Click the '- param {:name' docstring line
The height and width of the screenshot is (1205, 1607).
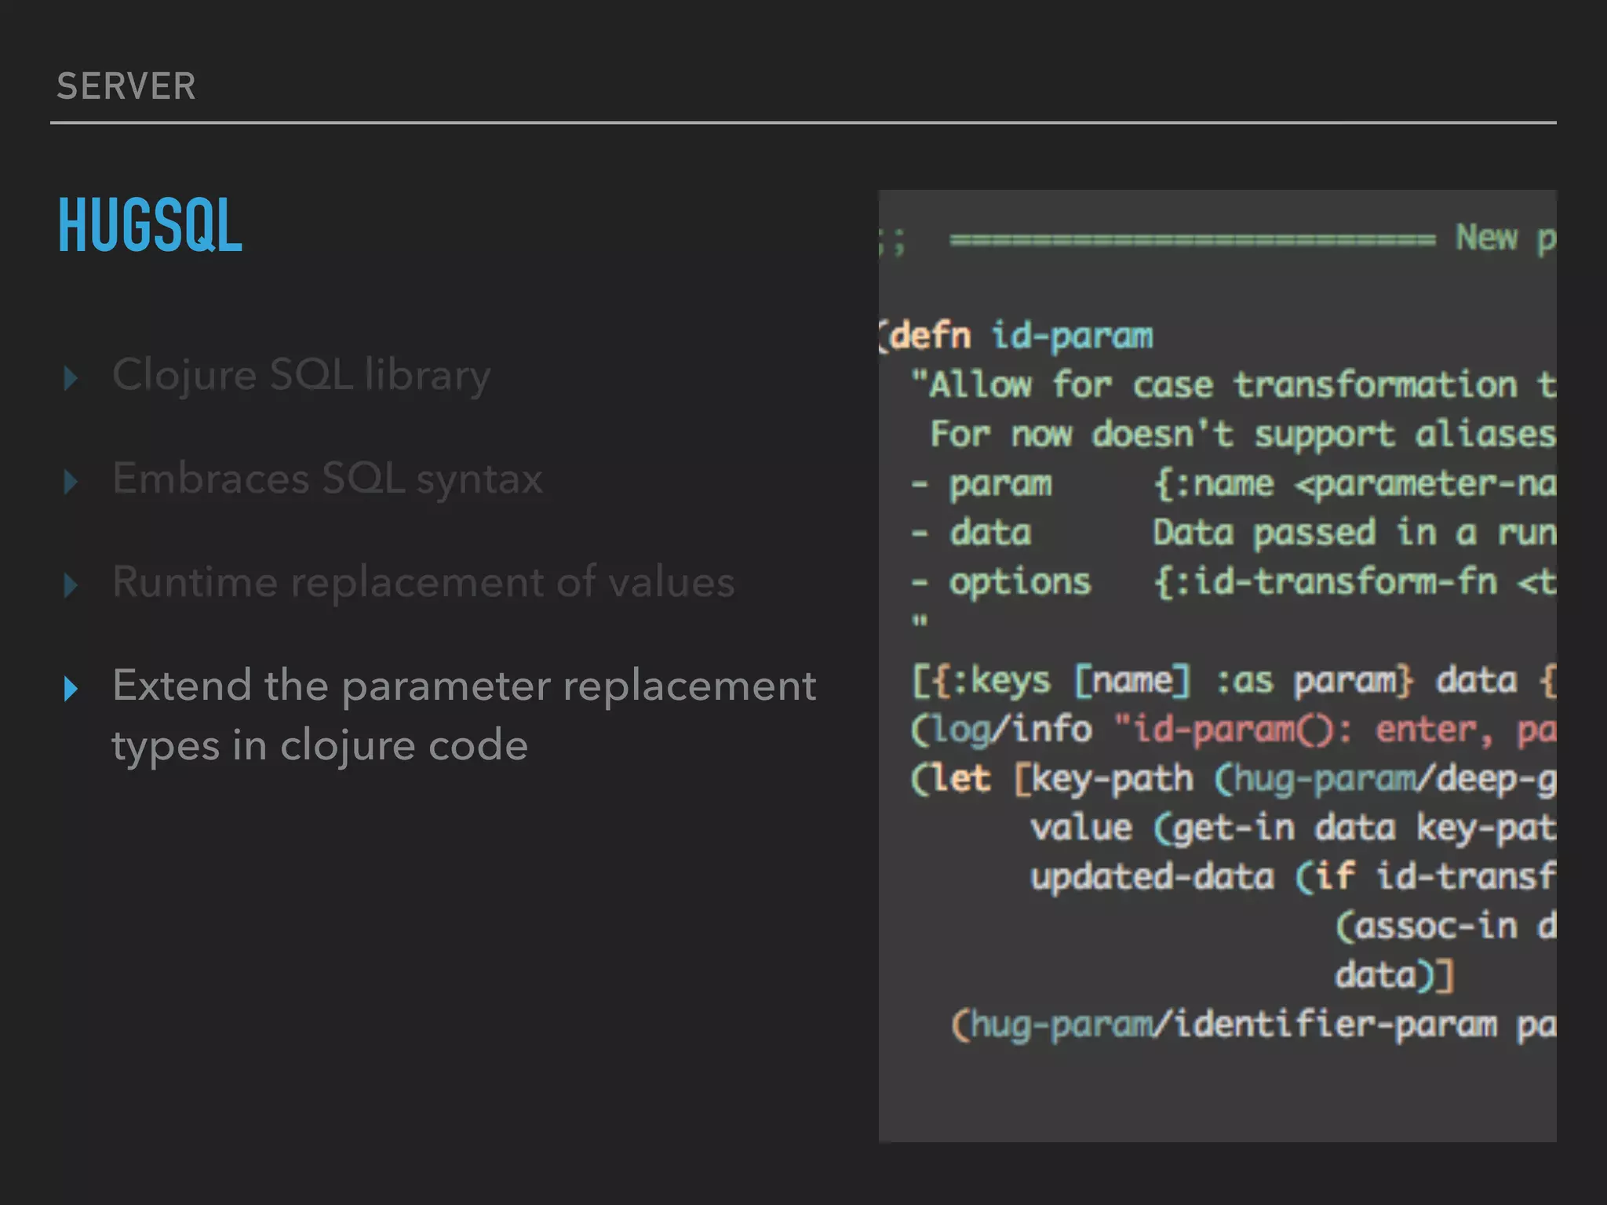pyautogui.click(x=1233, y=484)
